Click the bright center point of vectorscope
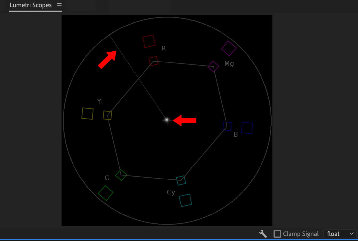358x241 pixels. point(167,120)
